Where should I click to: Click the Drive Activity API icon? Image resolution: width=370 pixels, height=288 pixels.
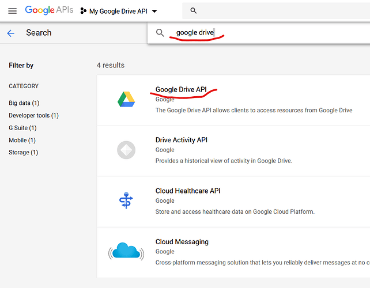point(126,150)
